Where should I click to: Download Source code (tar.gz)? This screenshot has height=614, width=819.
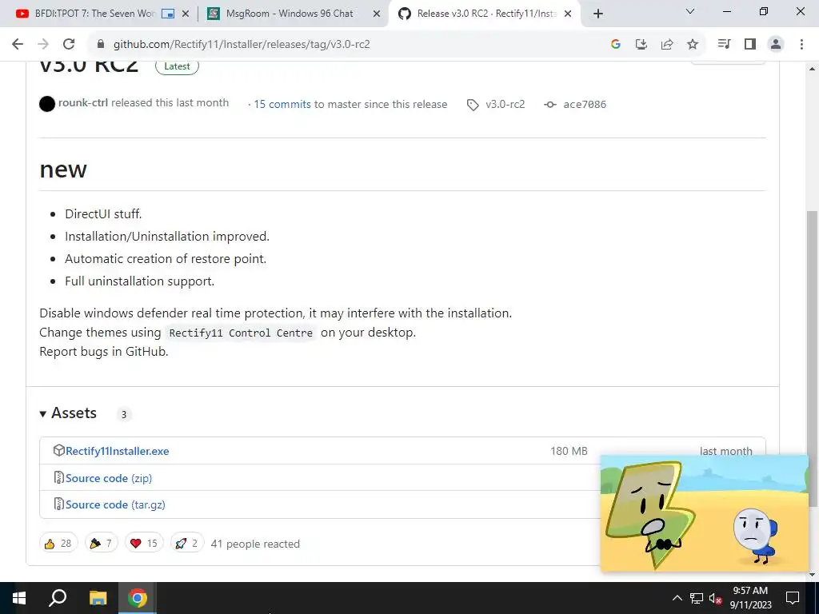pos(115,505)
